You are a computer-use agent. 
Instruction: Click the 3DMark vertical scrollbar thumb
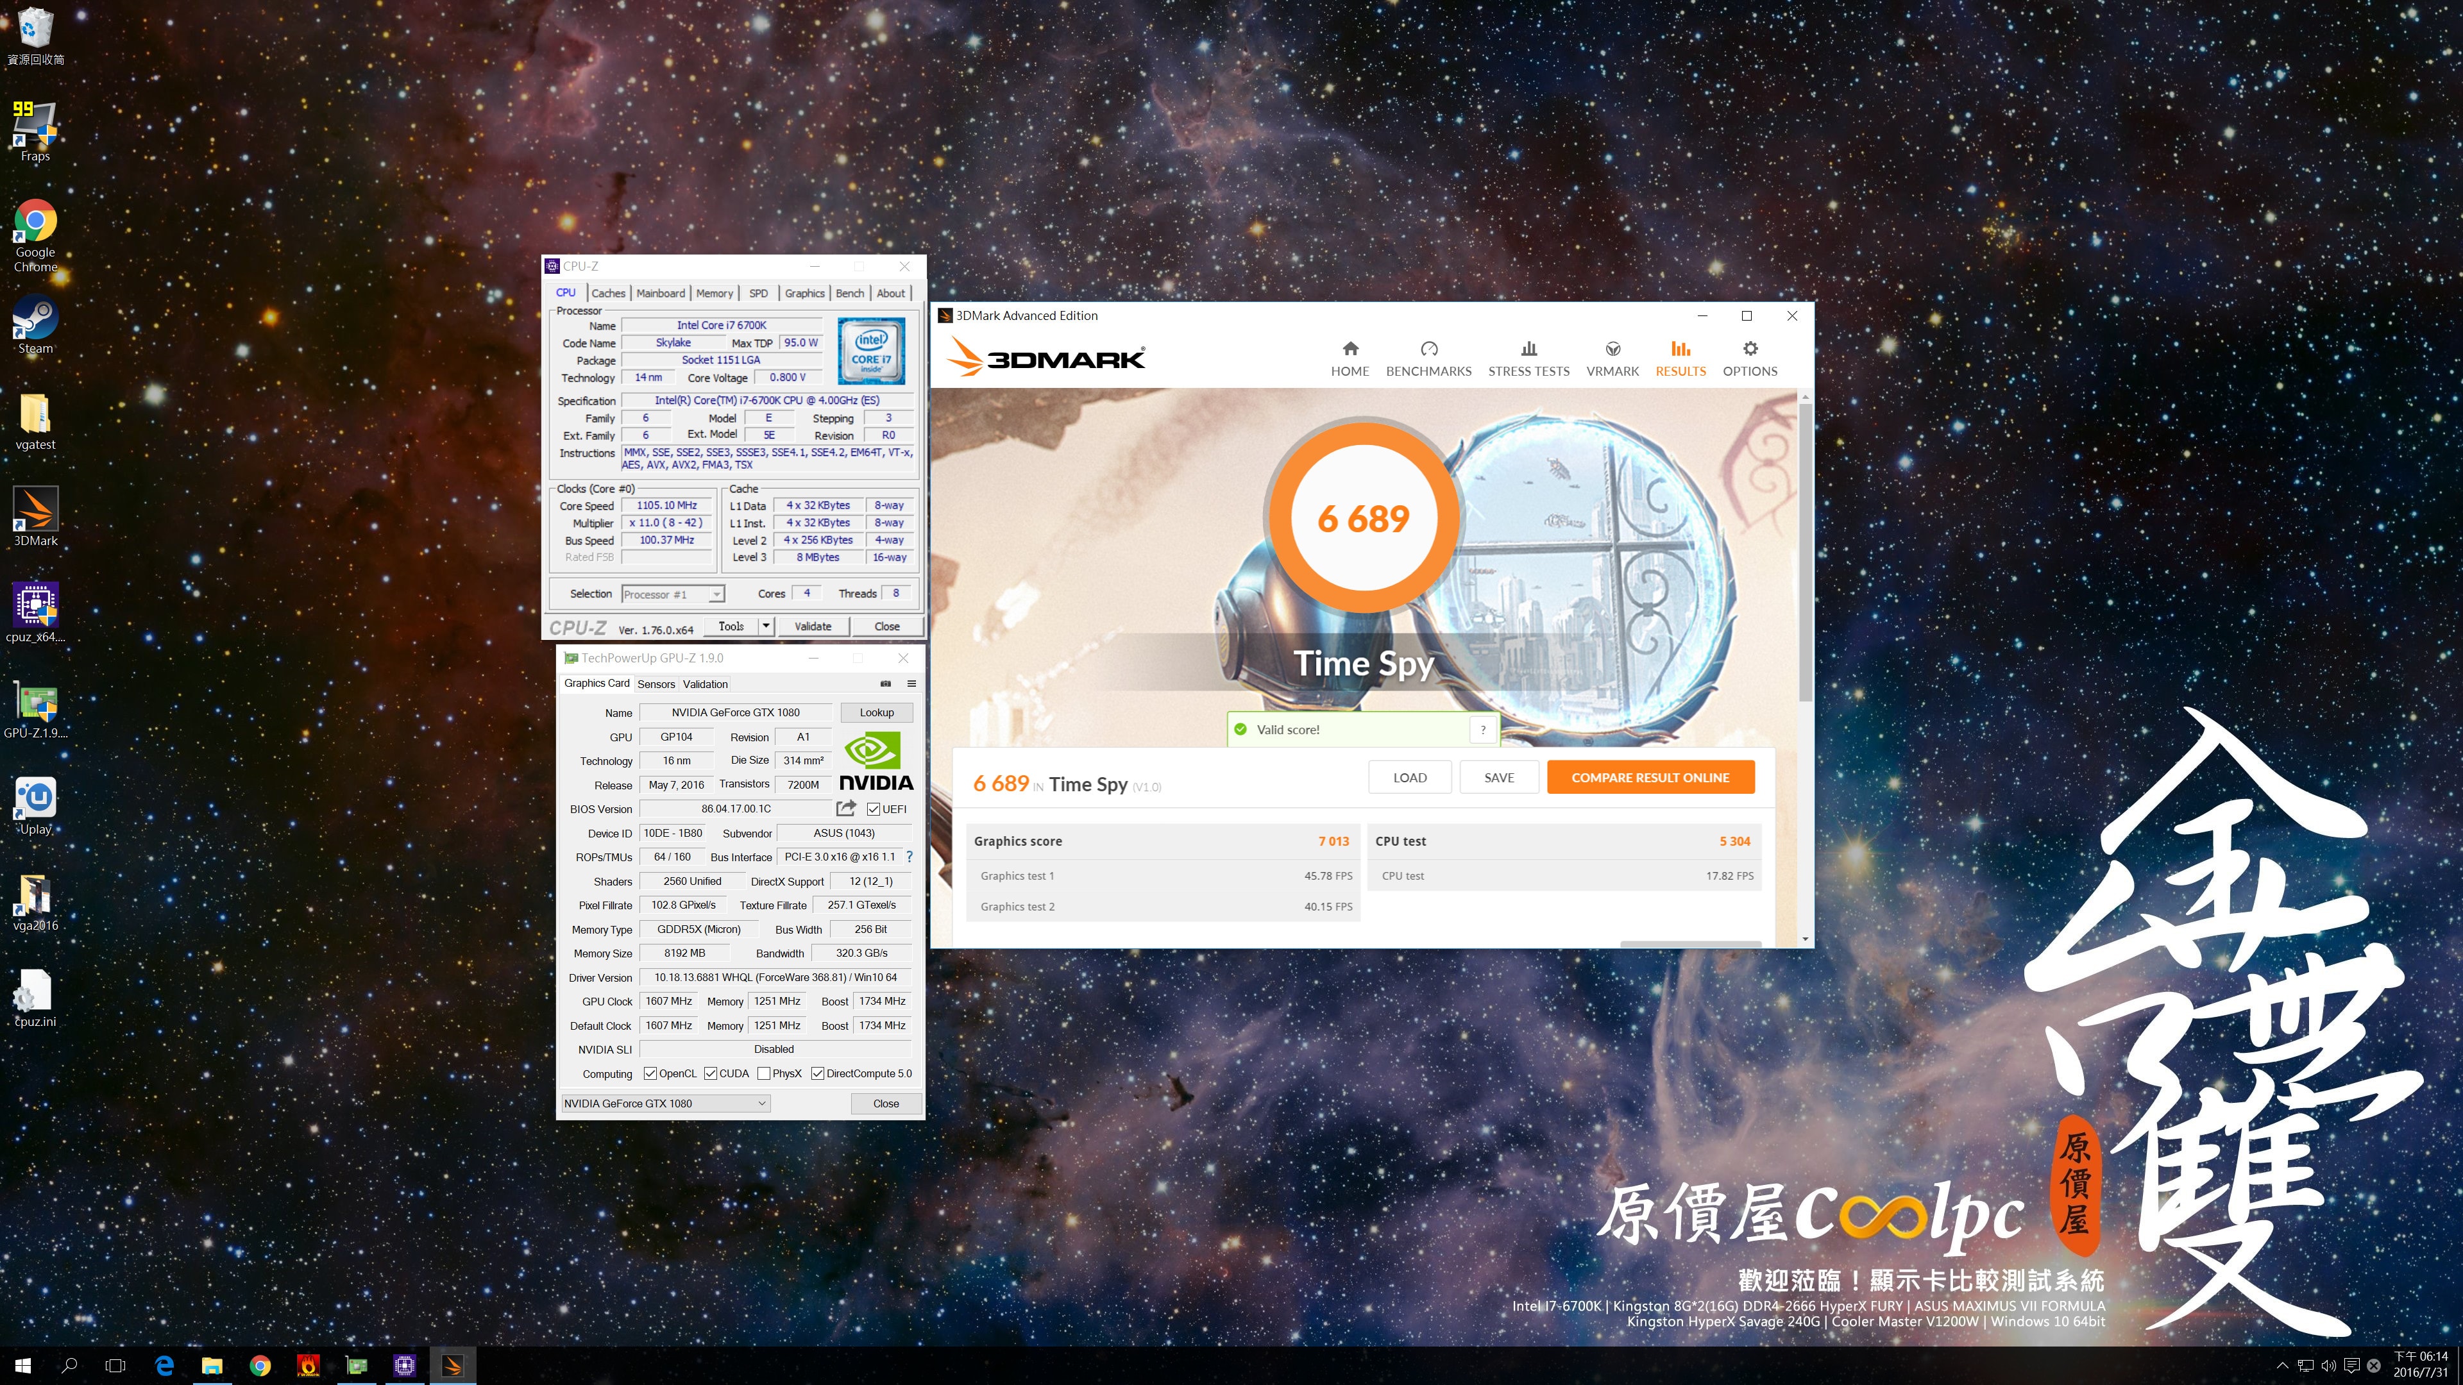1805,553
